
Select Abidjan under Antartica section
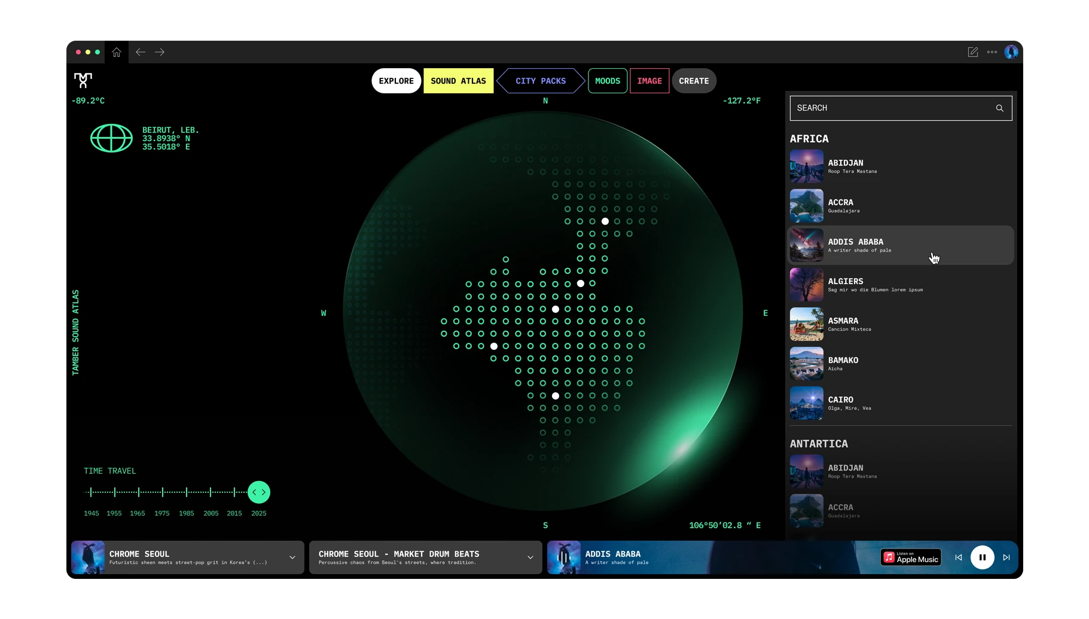(901, 471)
